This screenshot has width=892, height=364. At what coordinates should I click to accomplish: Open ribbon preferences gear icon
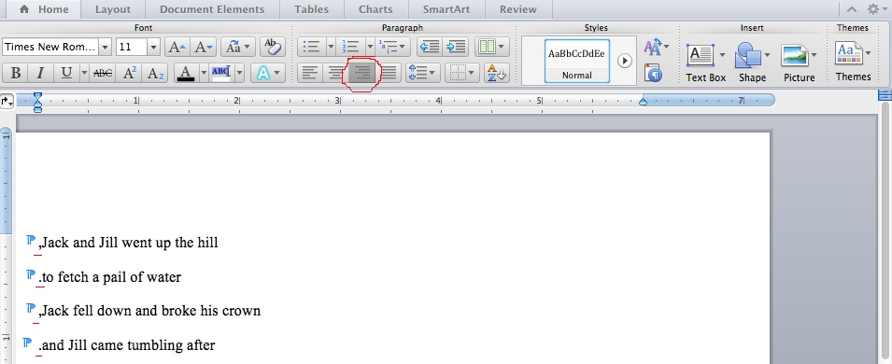(872, 9)
